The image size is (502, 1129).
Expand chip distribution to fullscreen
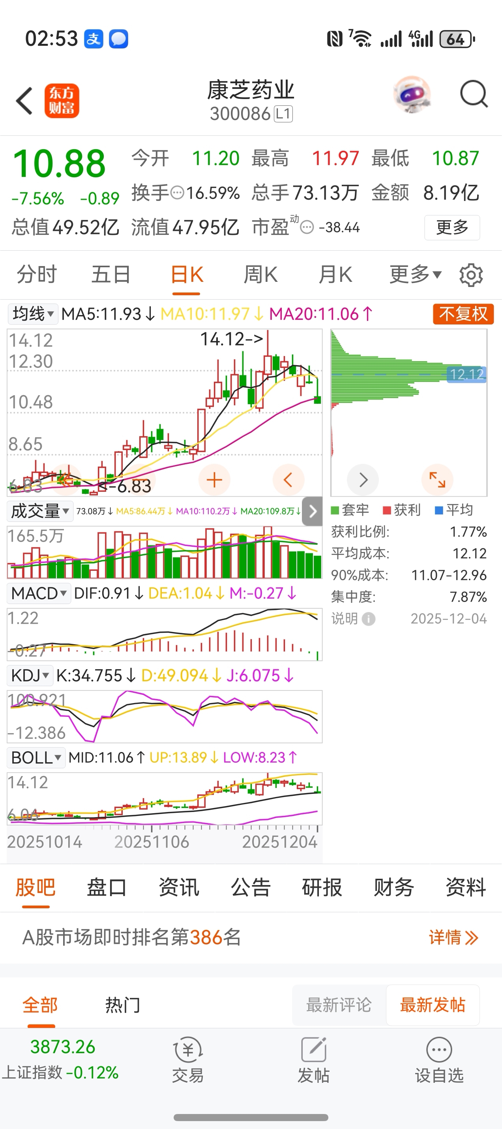point(437,480)
